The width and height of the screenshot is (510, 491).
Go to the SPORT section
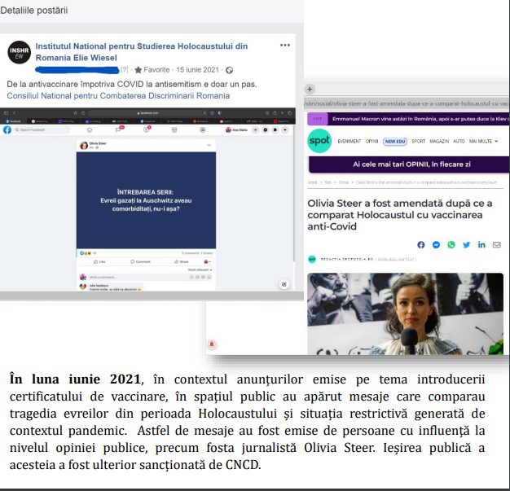tap(419, 142)
